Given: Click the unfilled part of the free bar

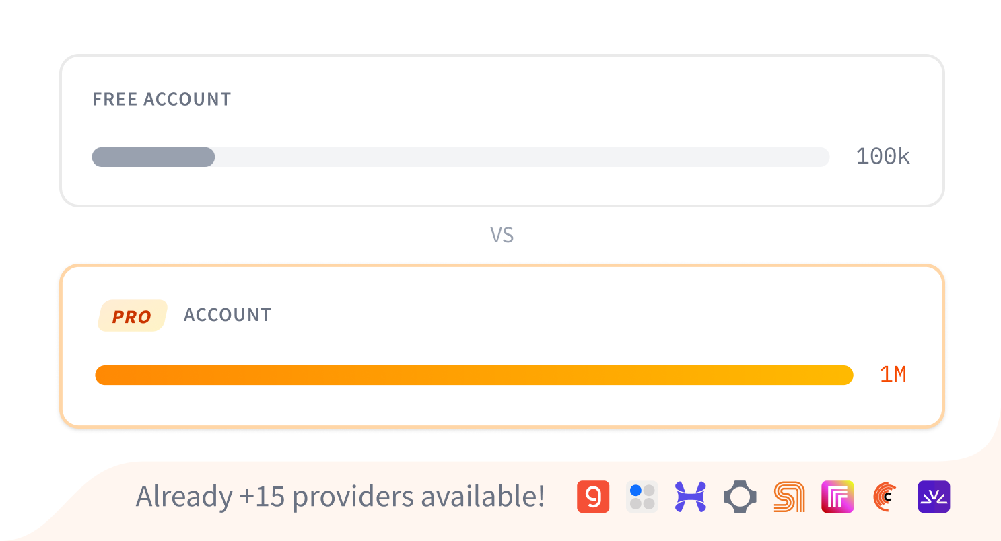Looking at the screenshot, I should click(522, 157).
